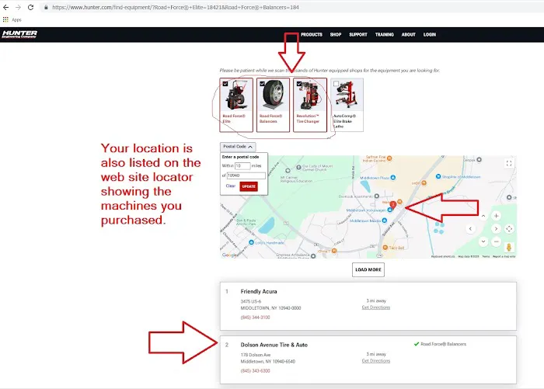Click the map recenter compass control
Screen dimensions: 544x389
point(509,228)
